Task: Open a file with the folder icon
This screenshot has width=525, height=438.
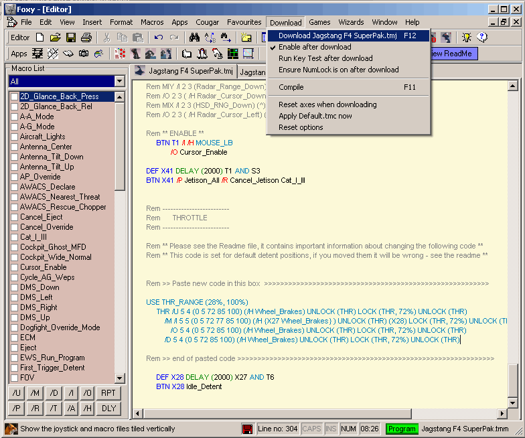Action: pos(56,38)
